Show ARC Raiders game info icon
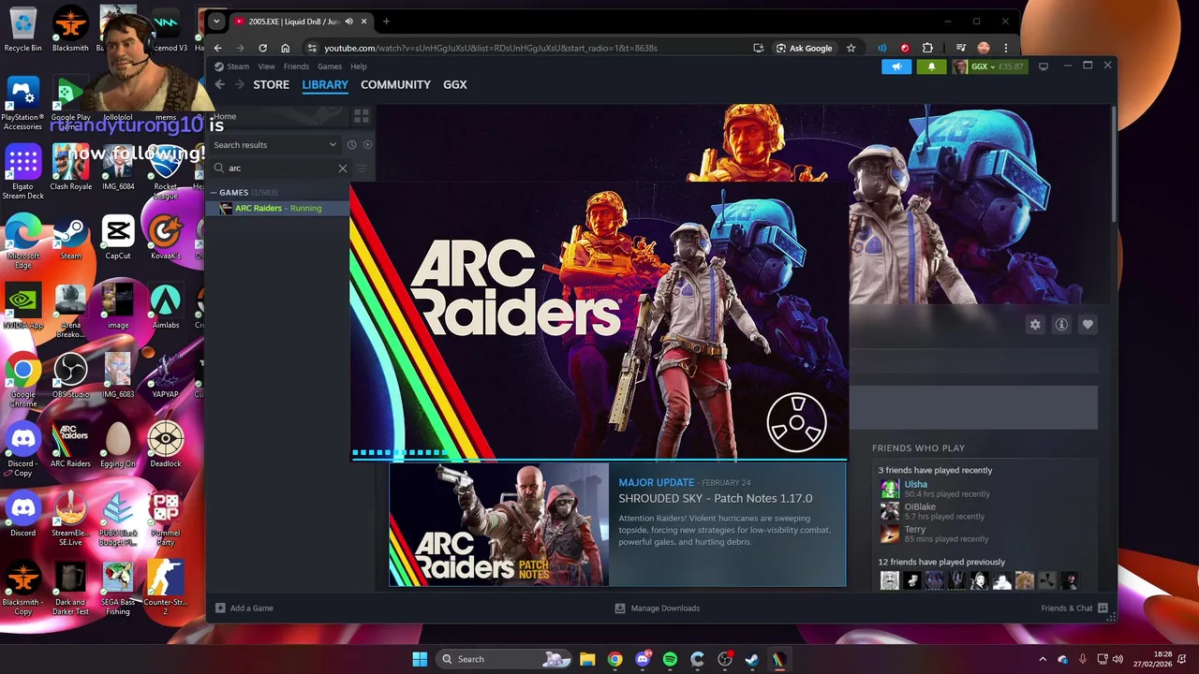The width and height of the screenshot is (1199, 674). click(x=1061, y=324)
